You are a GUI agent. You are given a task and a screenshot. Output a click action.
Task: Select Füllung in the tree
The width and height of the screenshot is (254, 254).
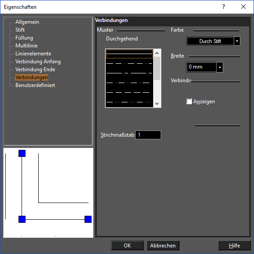click(x=24, y=38)
